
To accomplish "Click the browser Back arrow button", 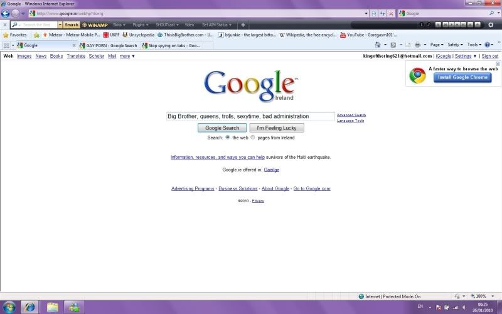I will pos(6,13).
